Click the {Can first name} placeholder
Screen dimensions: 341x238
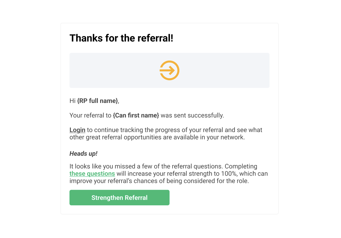click(x=136, y=115)
